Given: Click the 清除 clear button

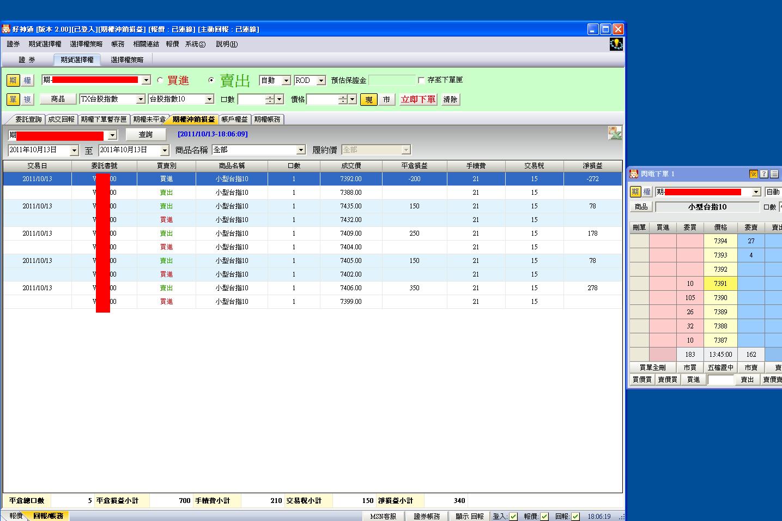Looking at the screenshot, I should (450, 99).
